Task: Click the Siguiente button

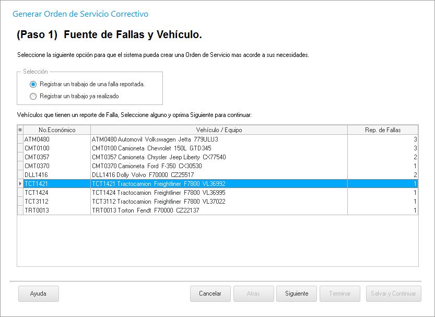Action: click(x=296, y=293)
